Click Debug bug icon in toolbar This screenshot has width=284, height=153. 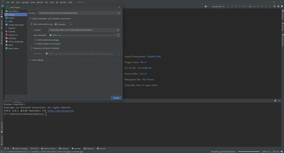[232, 6]
